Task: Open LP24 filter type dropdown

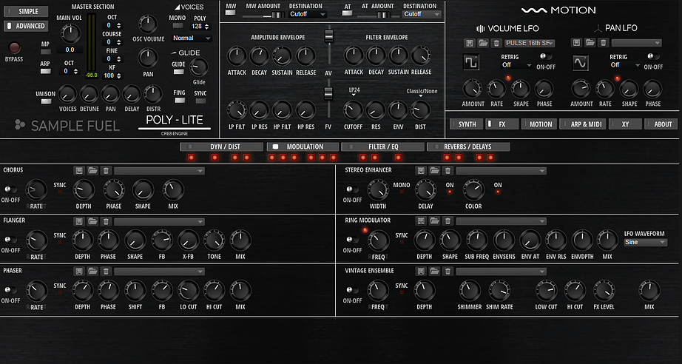Action: coord(353,92)
